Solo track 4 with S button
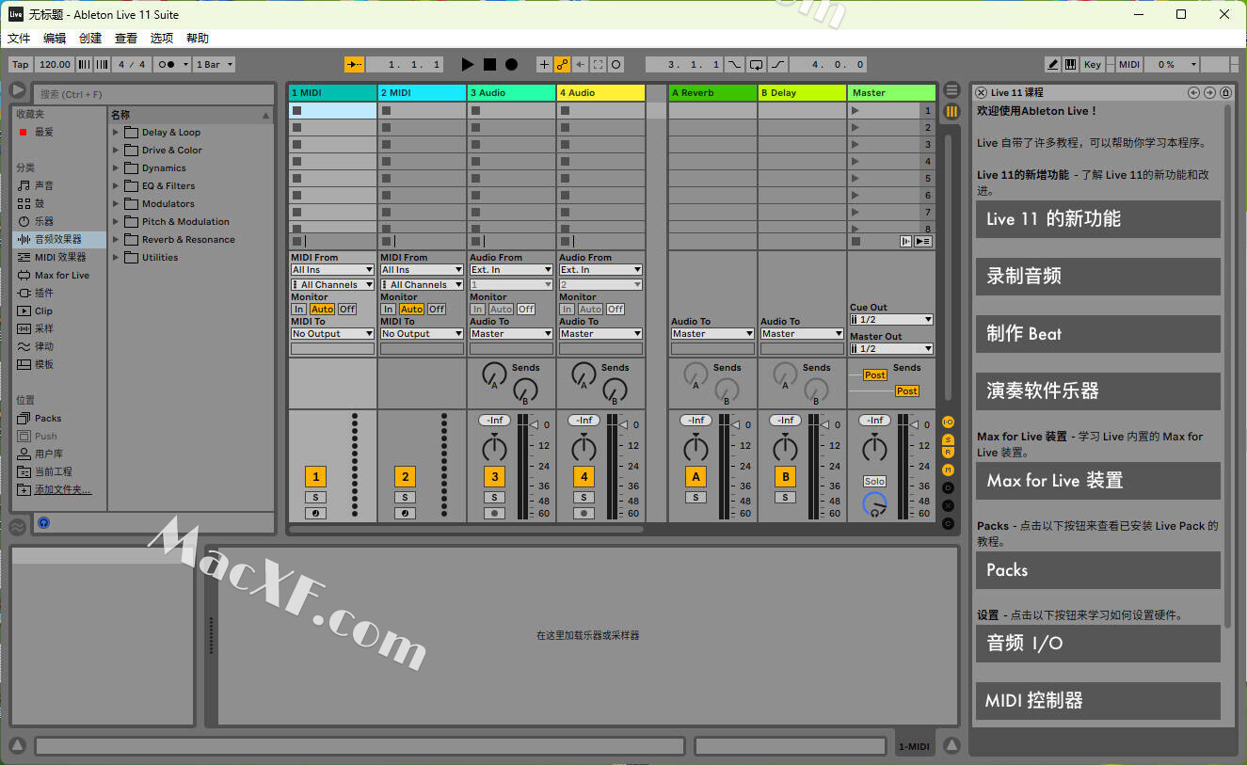The image size is (1247, 765). (x=584, y=497)
